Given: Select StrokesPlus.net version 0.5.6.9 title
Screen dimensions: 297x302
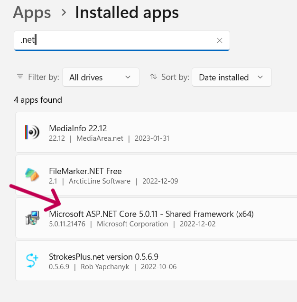Looking at the screenshot, I should 103,257.
